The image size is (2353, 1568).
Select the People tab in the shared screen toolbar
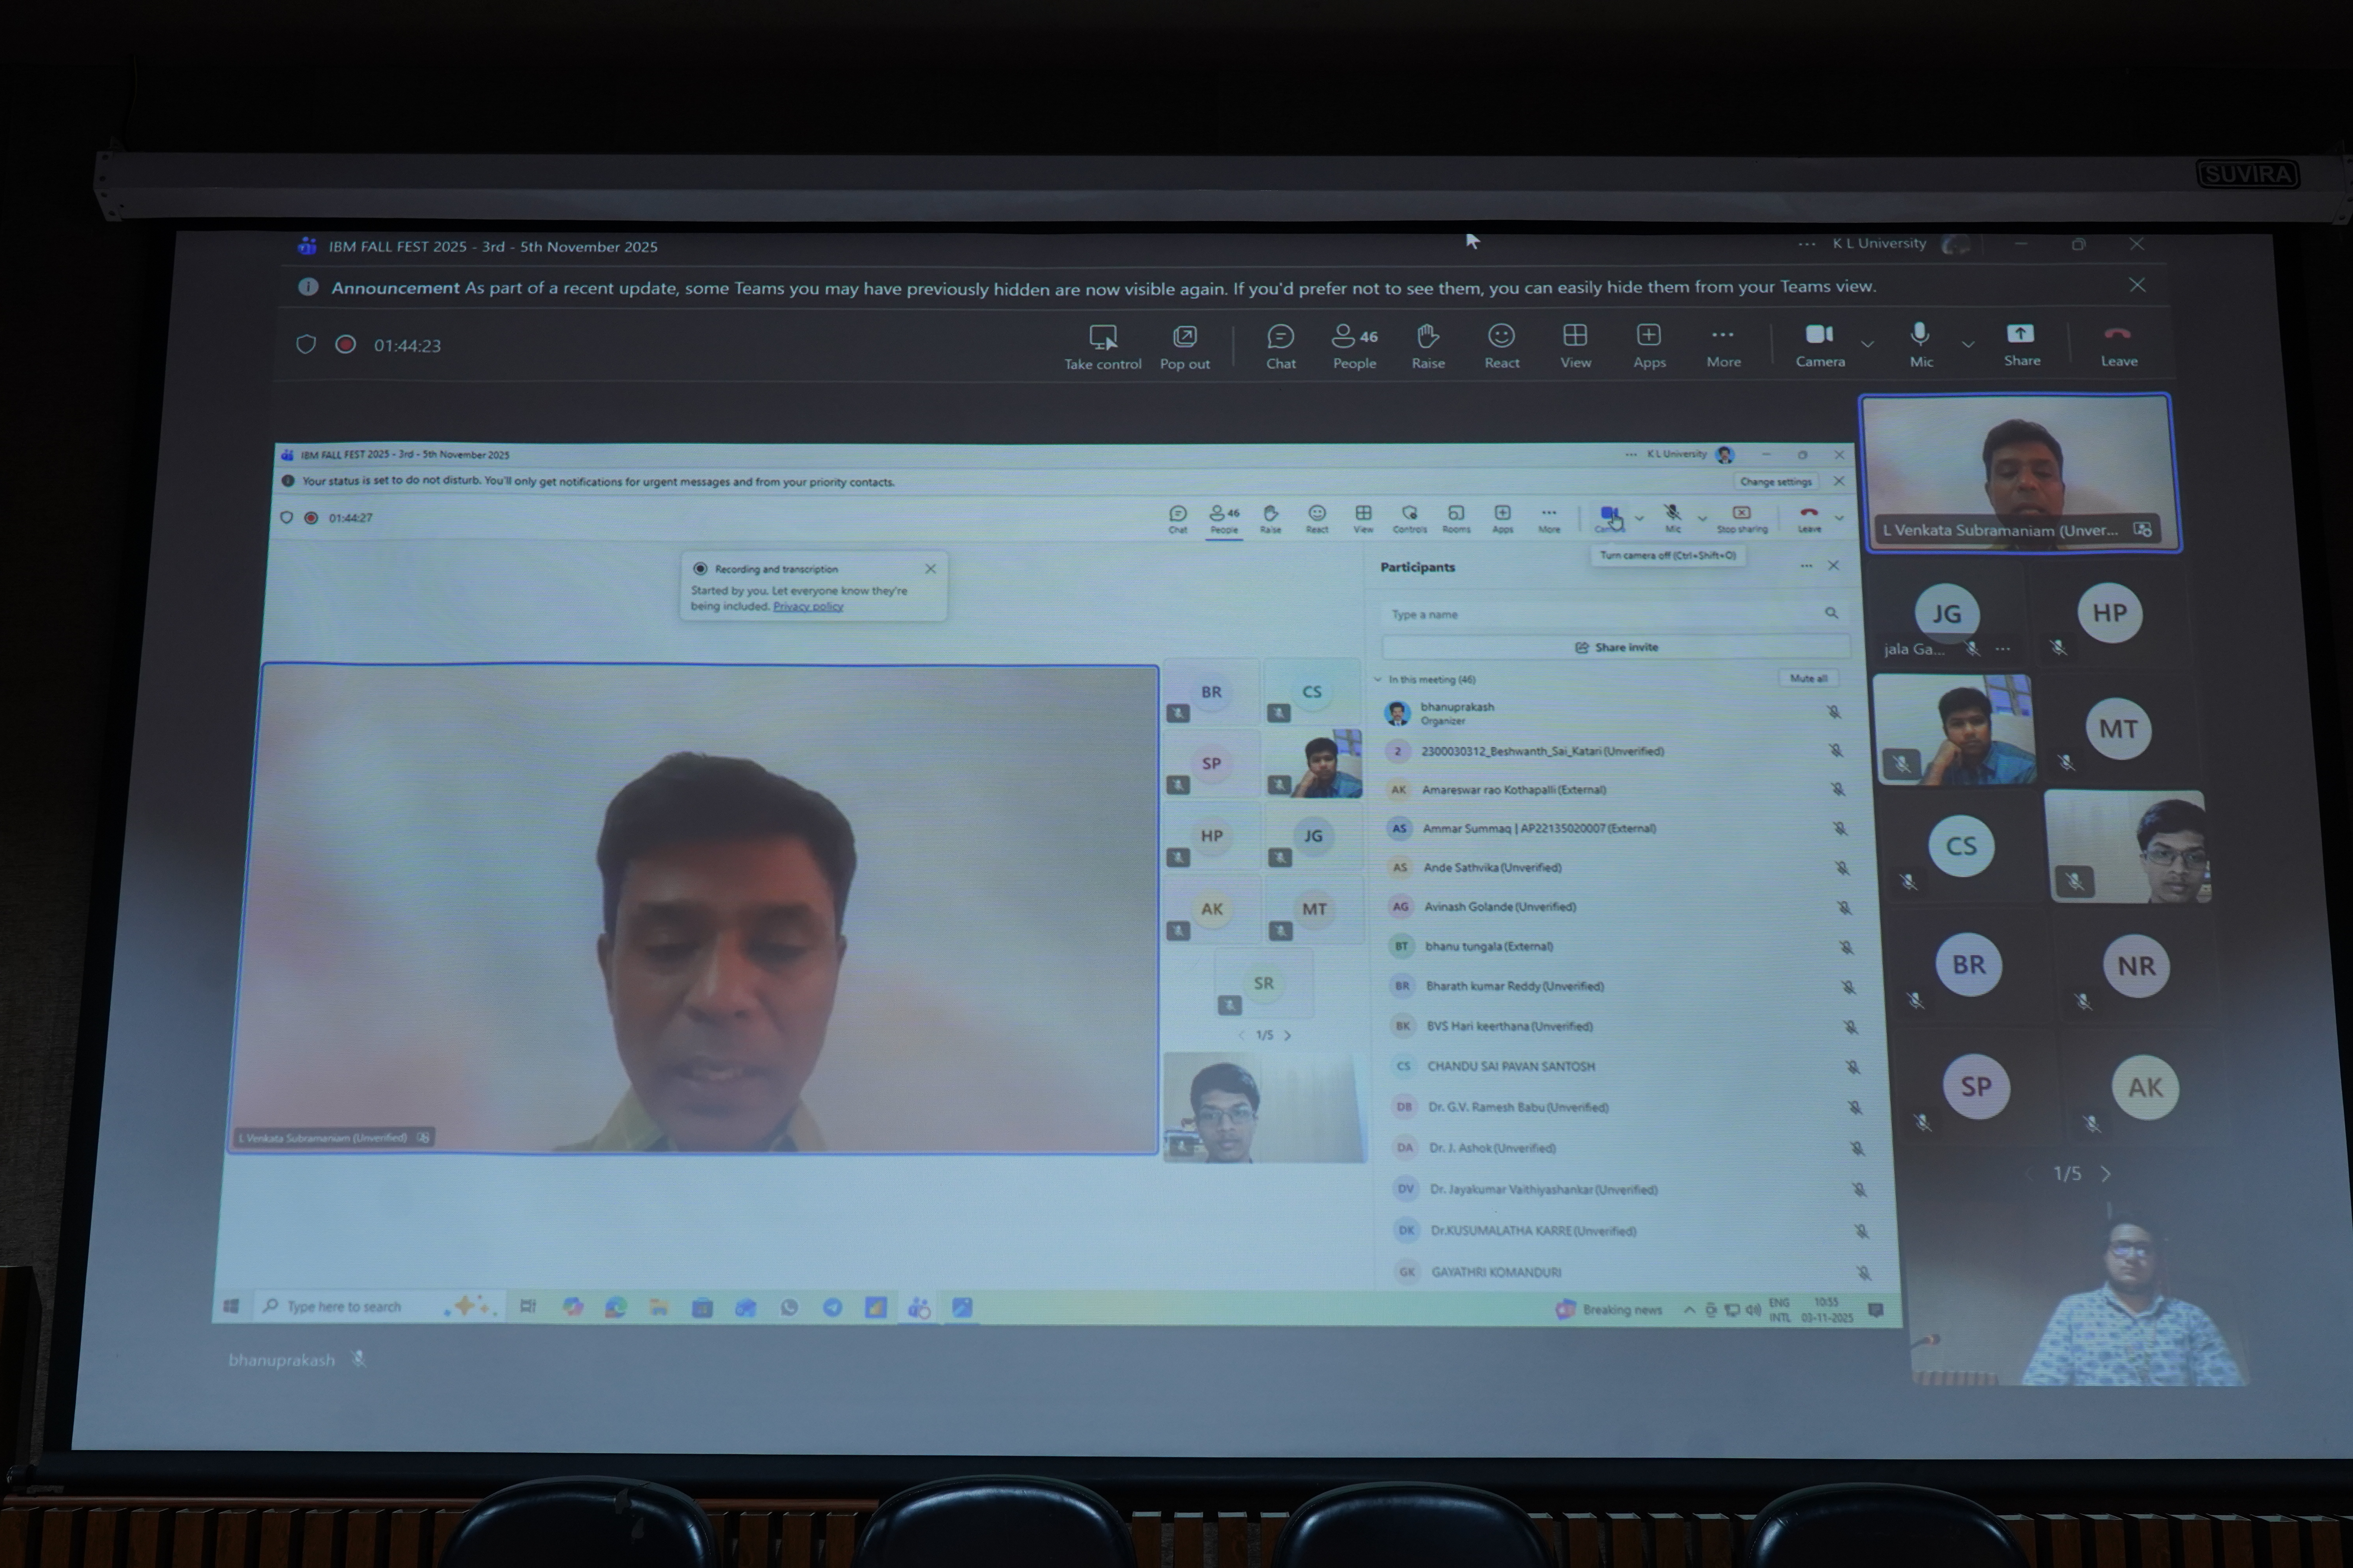pos(1224,519)
